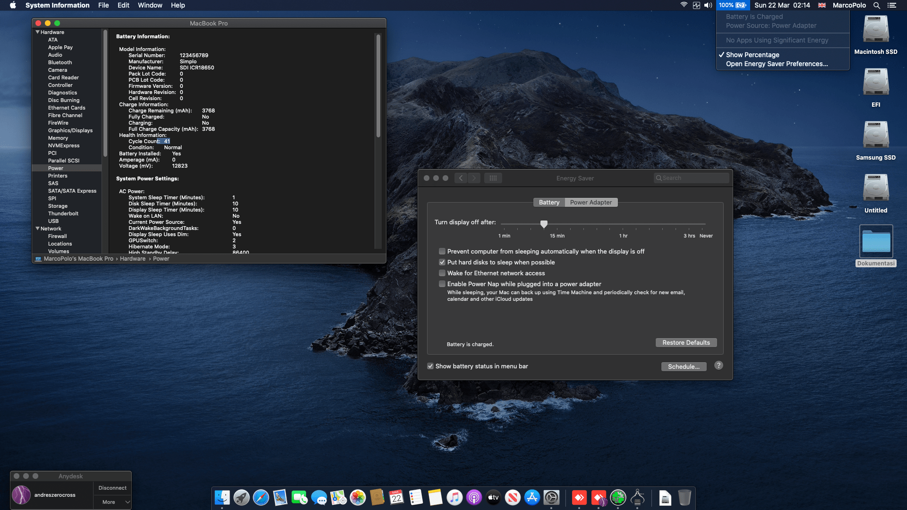Open Maps from the Dock
This screenshot has width=907, height=510.
tap(338, 497)
